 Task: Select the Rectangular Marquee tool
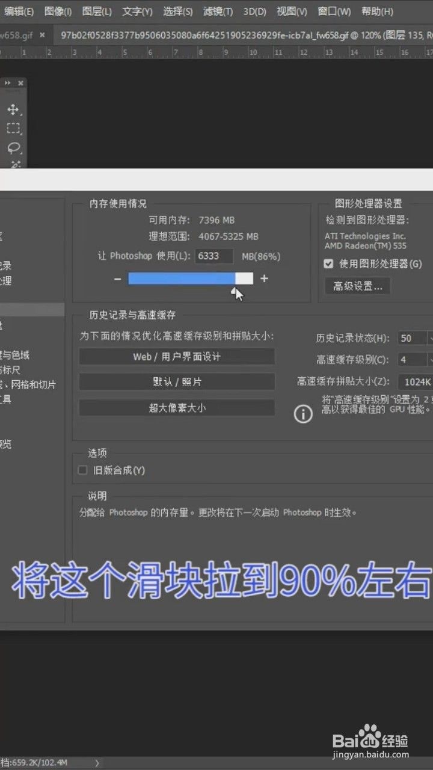tap(13, 128)
